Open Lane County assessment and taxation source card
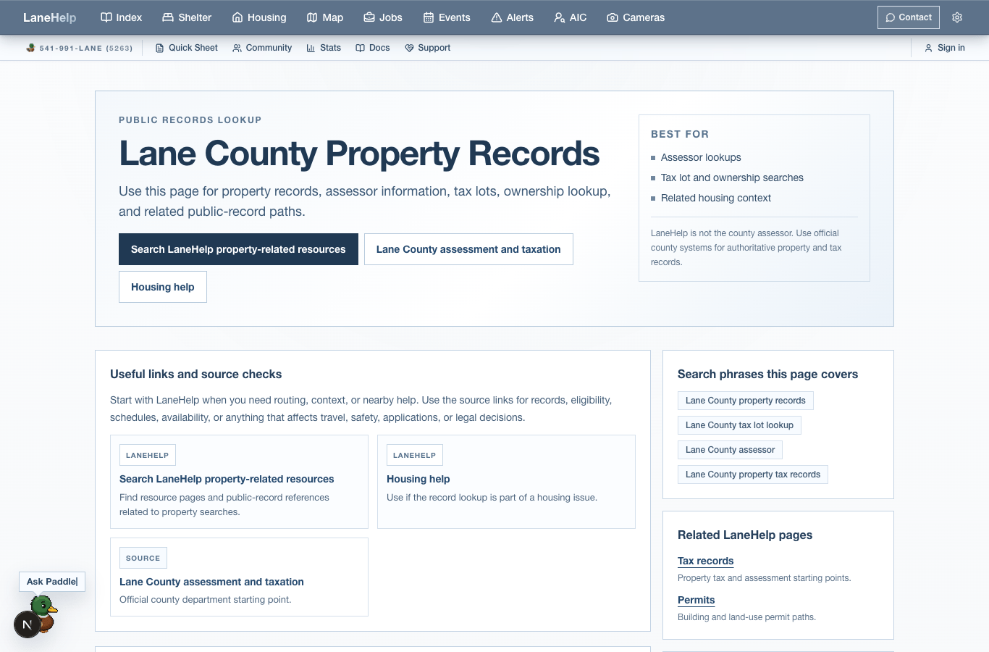The image size is (989, 652). pyautogui.click(x=239, y=577)
